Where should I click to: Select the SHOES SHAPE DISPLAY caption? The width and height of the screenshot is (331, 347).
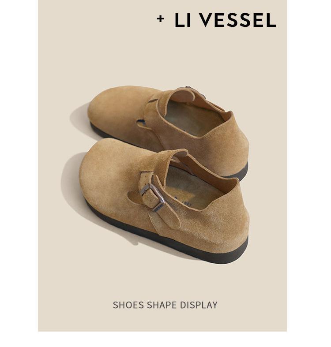165,305
